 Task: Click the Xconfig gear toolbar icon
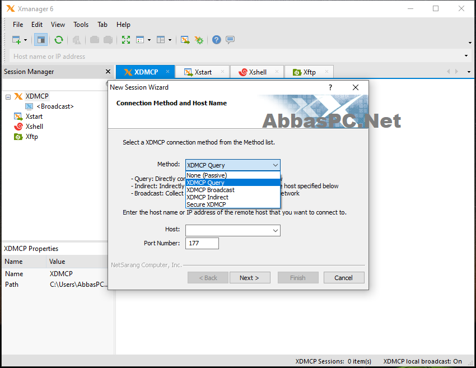(199, 40)
